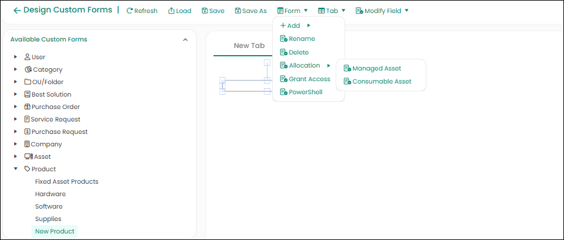Viewport: 564px width, 240px height.
Task: Expand the User tree node
Action: pyautogui.click(x=16, y=57)
